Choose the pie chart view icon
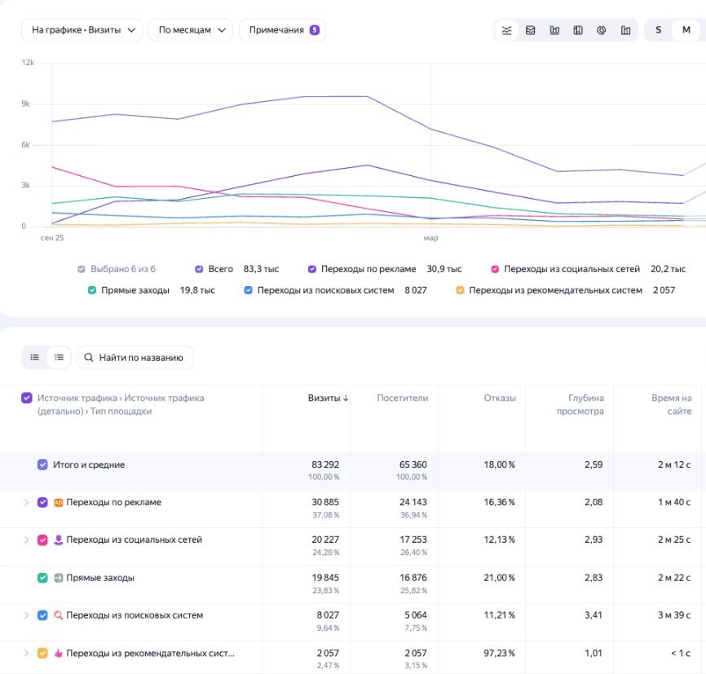Viewport: 706px width, 674px height. click(x=602, y=30)
